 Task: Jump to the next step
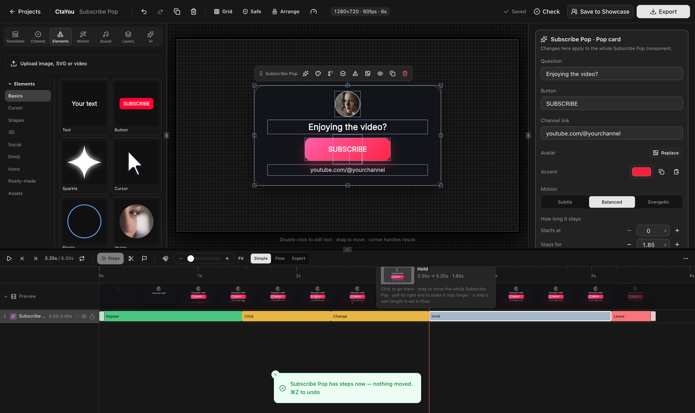pos(36,259)
